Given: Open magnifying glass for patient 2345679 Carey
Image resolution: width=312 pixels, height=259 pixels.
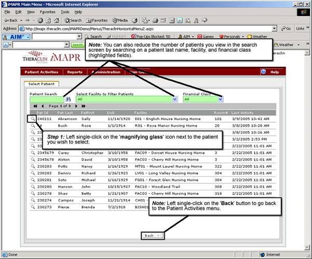Looking at the screenshot, I should (32, 153).
